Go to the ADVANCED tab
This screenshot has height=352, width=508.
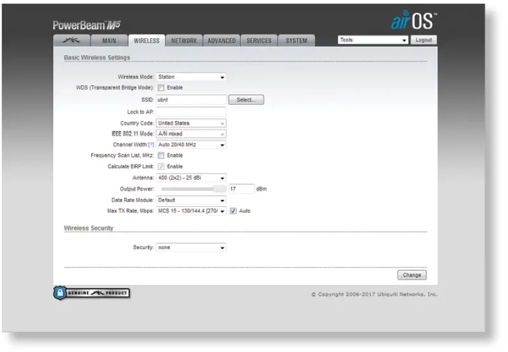221,41
